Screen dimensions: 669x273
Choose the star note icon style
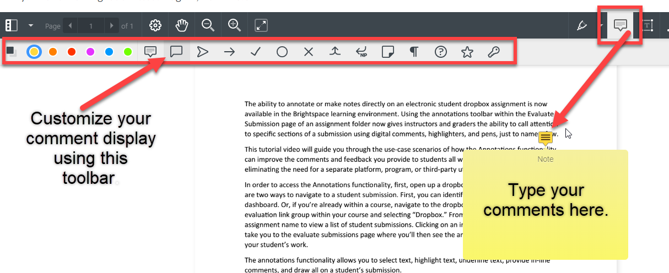tap(467, 52)
